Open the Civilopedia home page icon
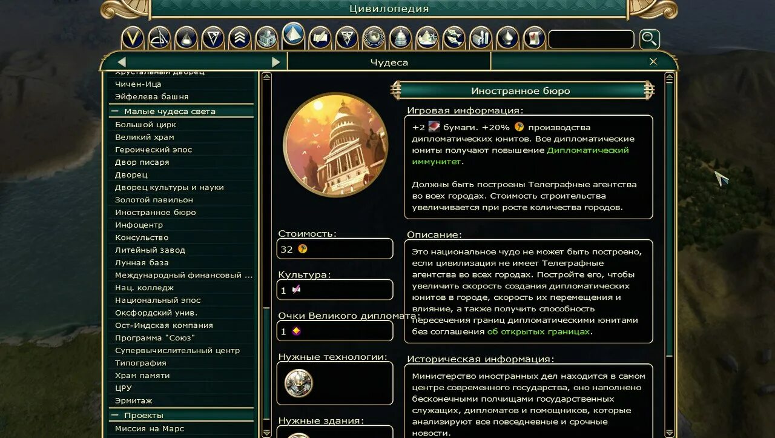Screen dimensions: 775x438 pyautogui.click(x=133, y=38)
